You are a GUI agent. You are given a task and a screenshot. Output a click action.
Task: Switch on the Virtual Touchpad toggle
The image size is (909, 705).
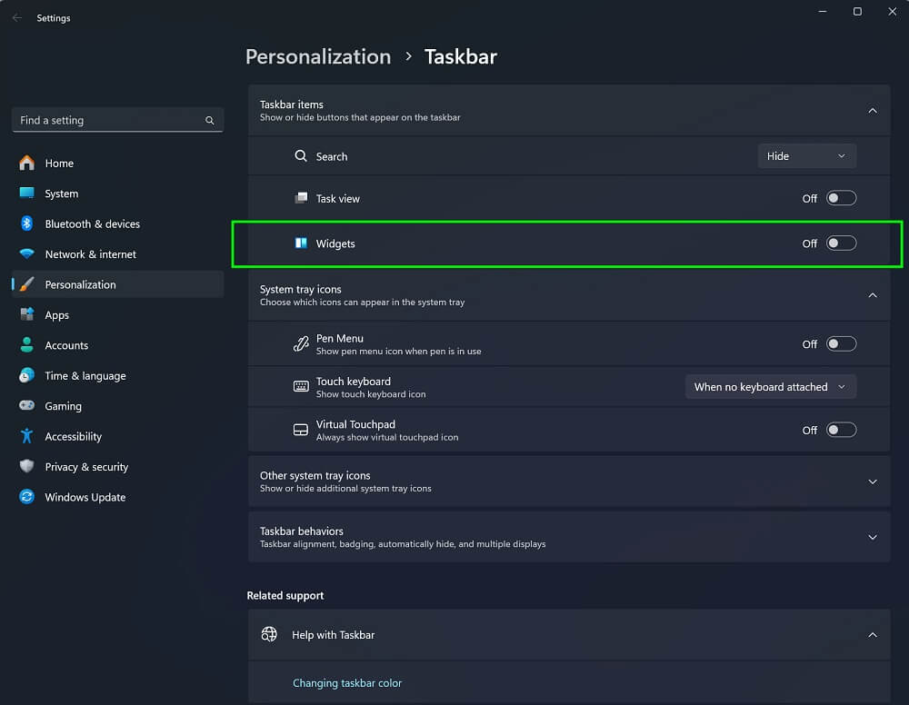tap(841, 430)
